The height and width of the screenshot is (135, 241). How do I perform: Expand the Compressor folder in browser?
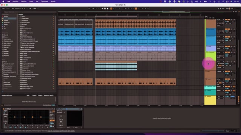click(x=19, y=18)
